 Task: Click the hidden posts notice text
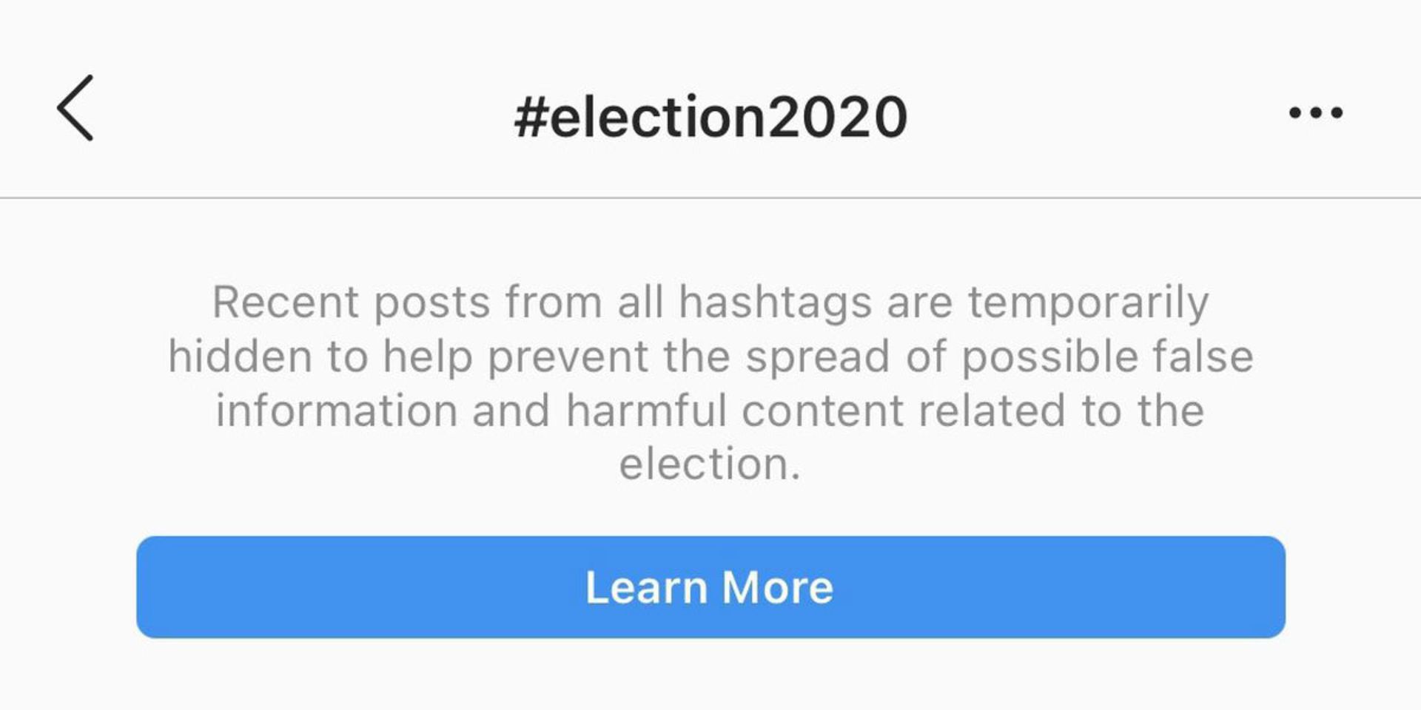[710, 382]
